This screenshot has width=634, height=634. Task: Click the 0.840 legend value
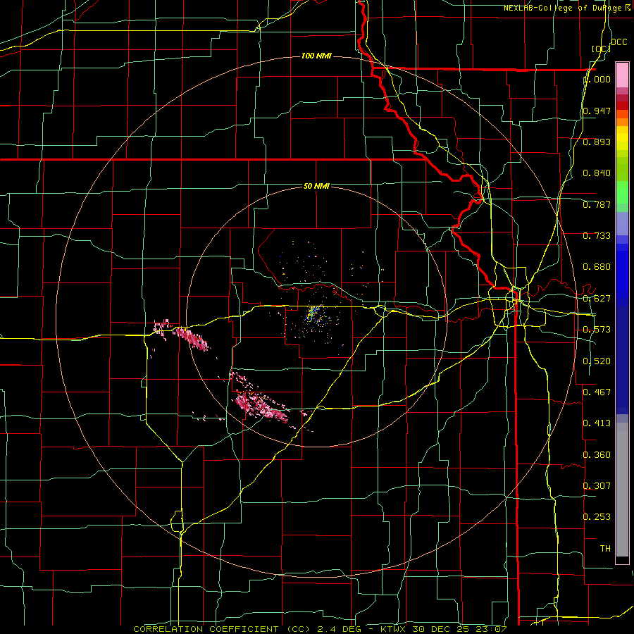click(x=597, y=173)
